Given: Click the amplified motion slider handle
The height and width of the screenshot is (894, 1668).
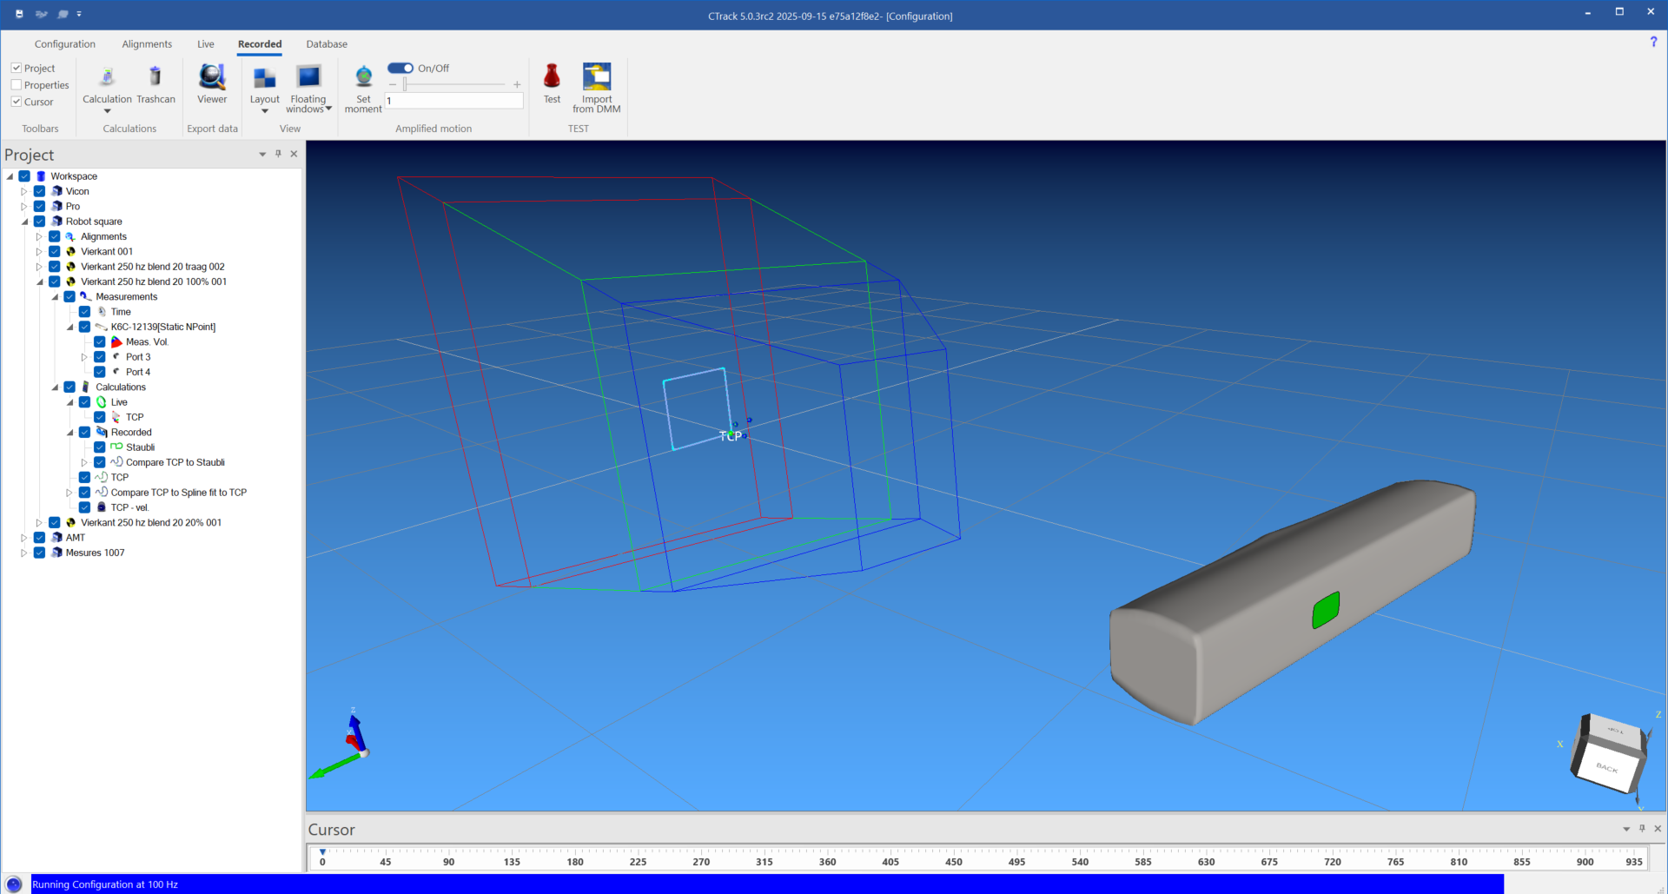Looking at the screenshot, I should 405,84.
